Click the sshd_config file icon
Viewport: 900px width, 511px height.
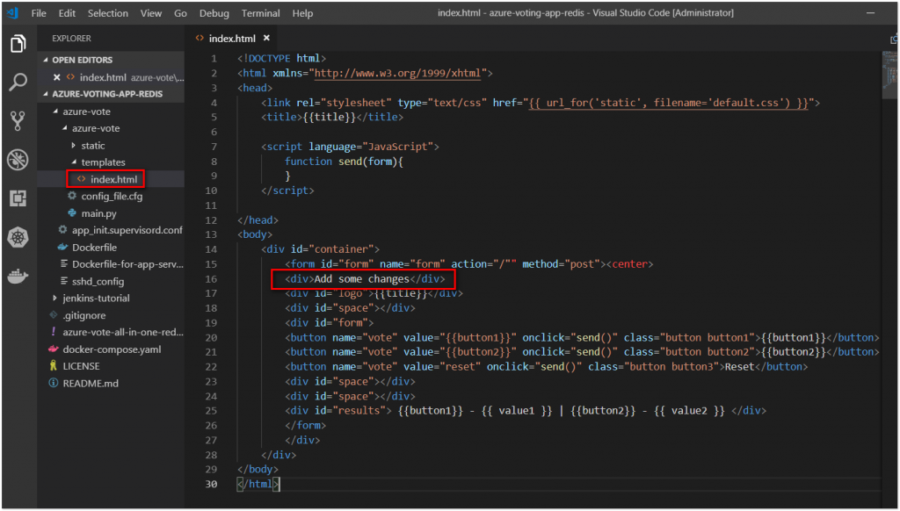click(x=62, y=281)
